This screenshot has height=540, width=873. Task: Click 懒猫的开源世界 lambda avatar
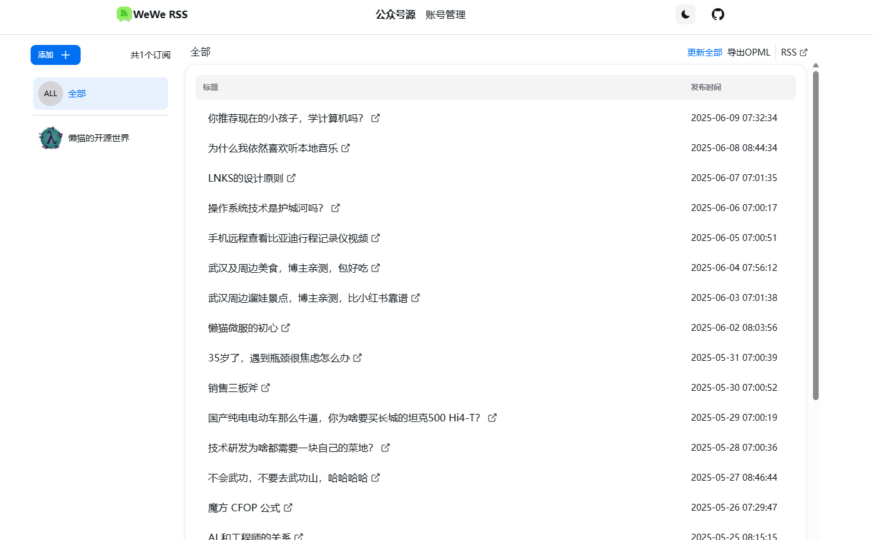pos(51,138)
